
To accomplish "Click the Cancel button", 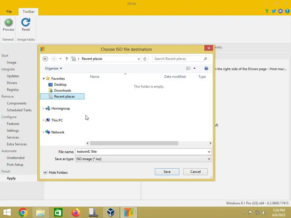I will coord(196,172).
